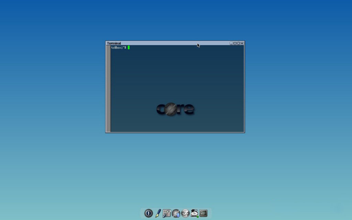Viewport: 352px width, 220px height.
Task: Open the Apps download-arrow icon in dock
Action: click(176, 213)
